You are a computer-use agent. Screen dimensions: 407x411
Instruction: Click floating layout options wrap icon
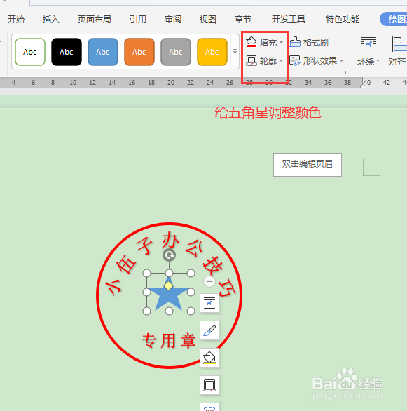[209, 303]
